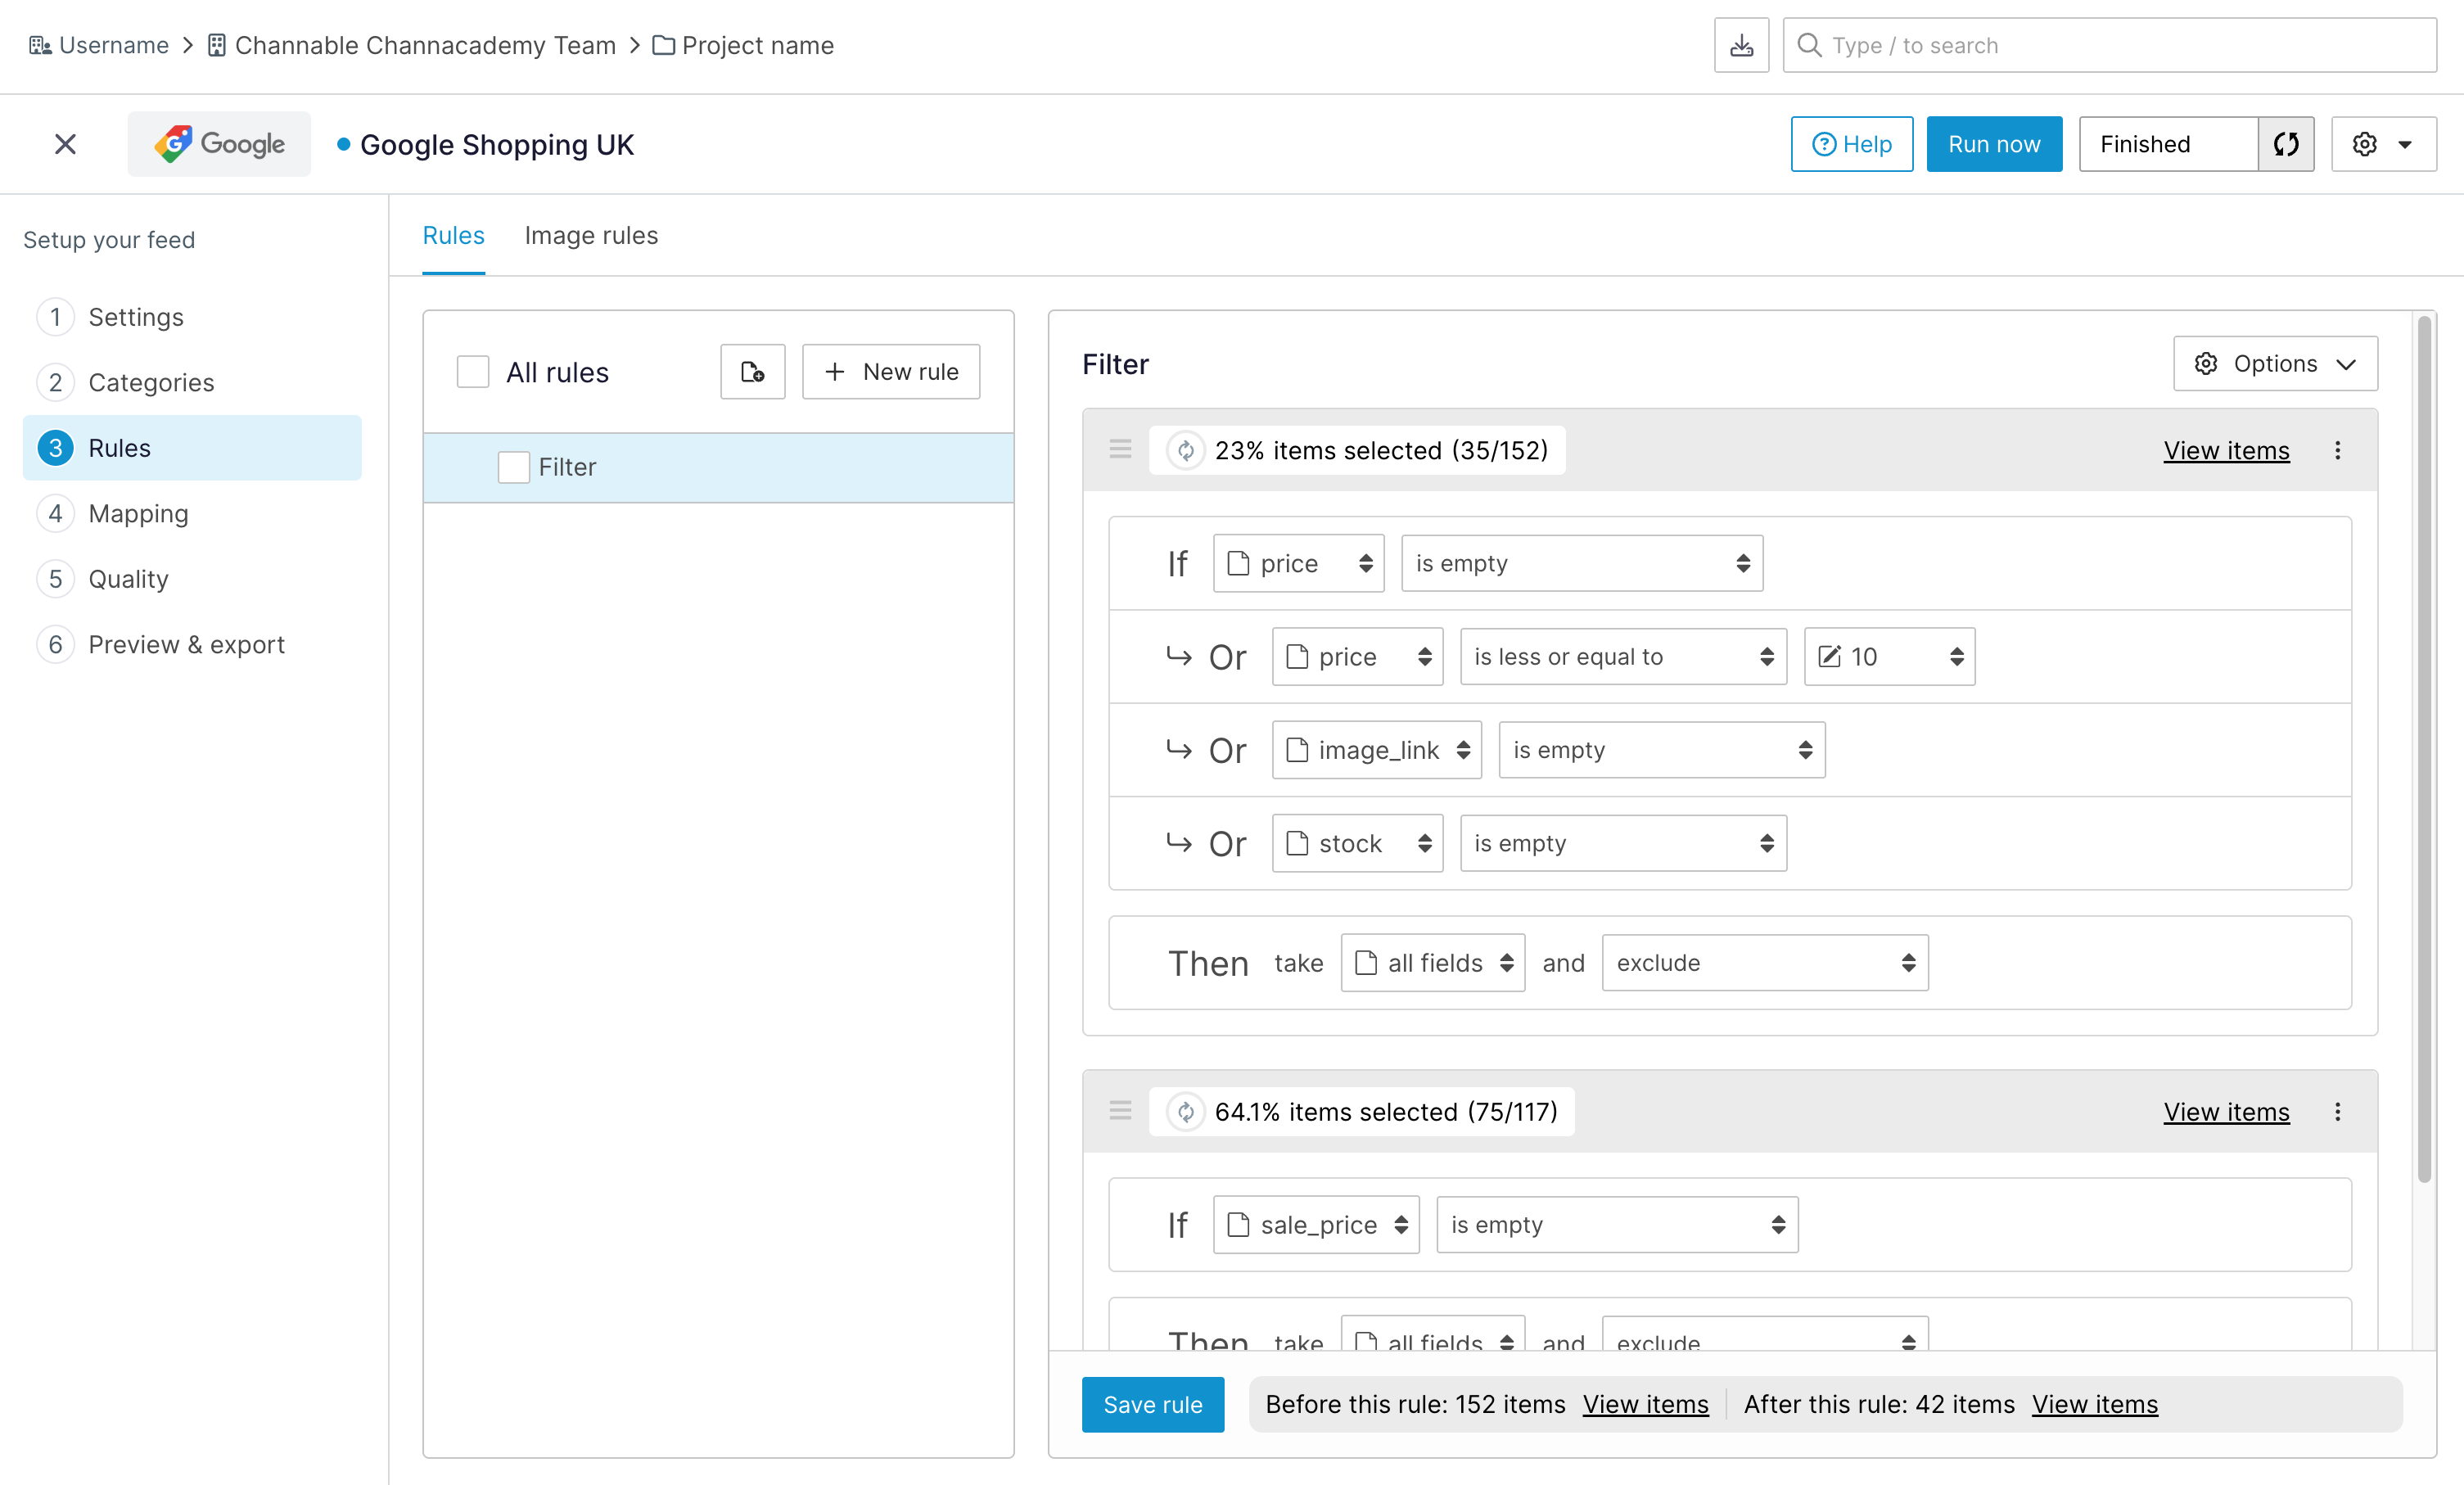Select the Filter rule checkbox
The image size is (2464, 1485).
[x=513, y=467]
